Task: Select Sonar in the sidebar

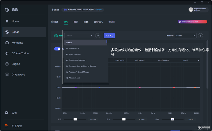Action: 24,32
